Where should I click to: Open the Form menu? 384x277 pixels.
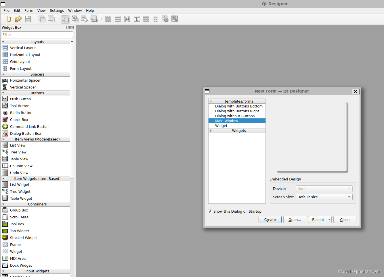pyautogui.click(x=29, y=10)
